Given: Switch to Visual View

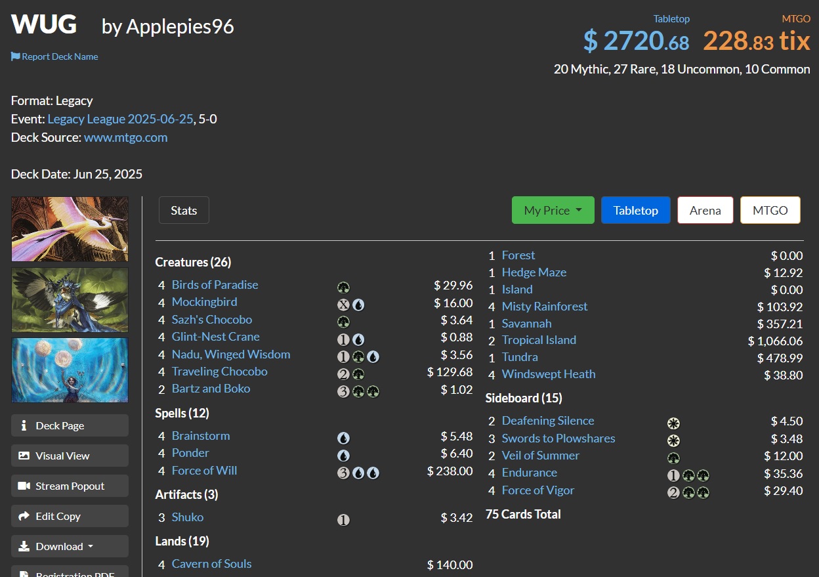Looking at the screenshot, I should (x=70, y=456).
